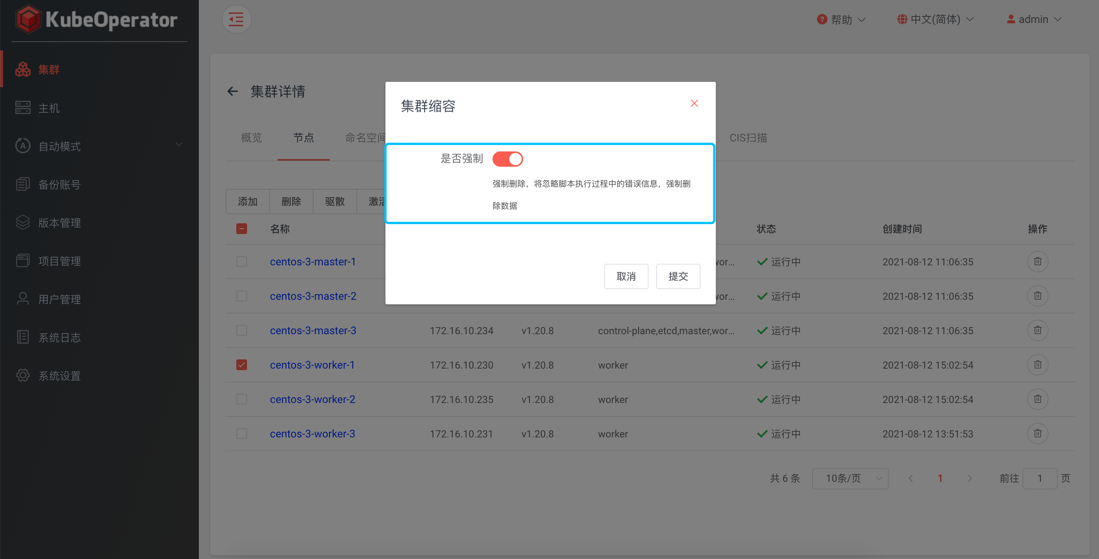Click the 名称 column header
The width and height of the screenshot is (1099, 559).
(x=280, y=229)
